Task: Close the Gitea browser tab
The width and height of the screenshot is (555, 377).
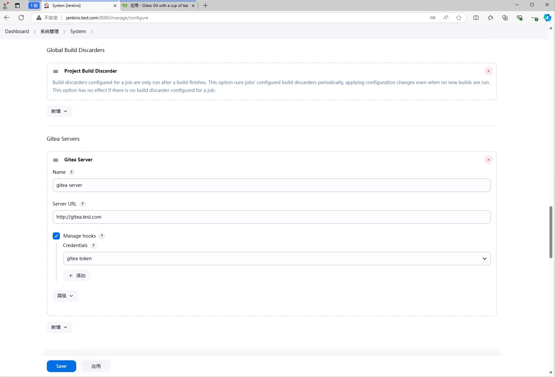Action: coord(193,6)
